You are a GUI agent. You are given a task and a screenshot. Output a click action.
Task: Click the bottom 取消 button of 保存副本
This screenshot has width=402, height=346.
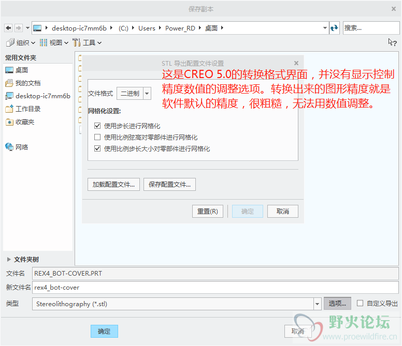coord(298,332)
